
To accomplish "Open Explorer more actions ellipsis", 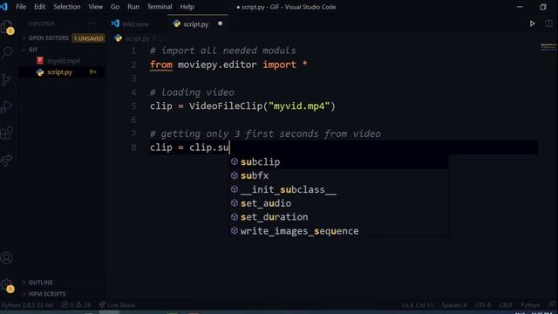I will point(92,24).
